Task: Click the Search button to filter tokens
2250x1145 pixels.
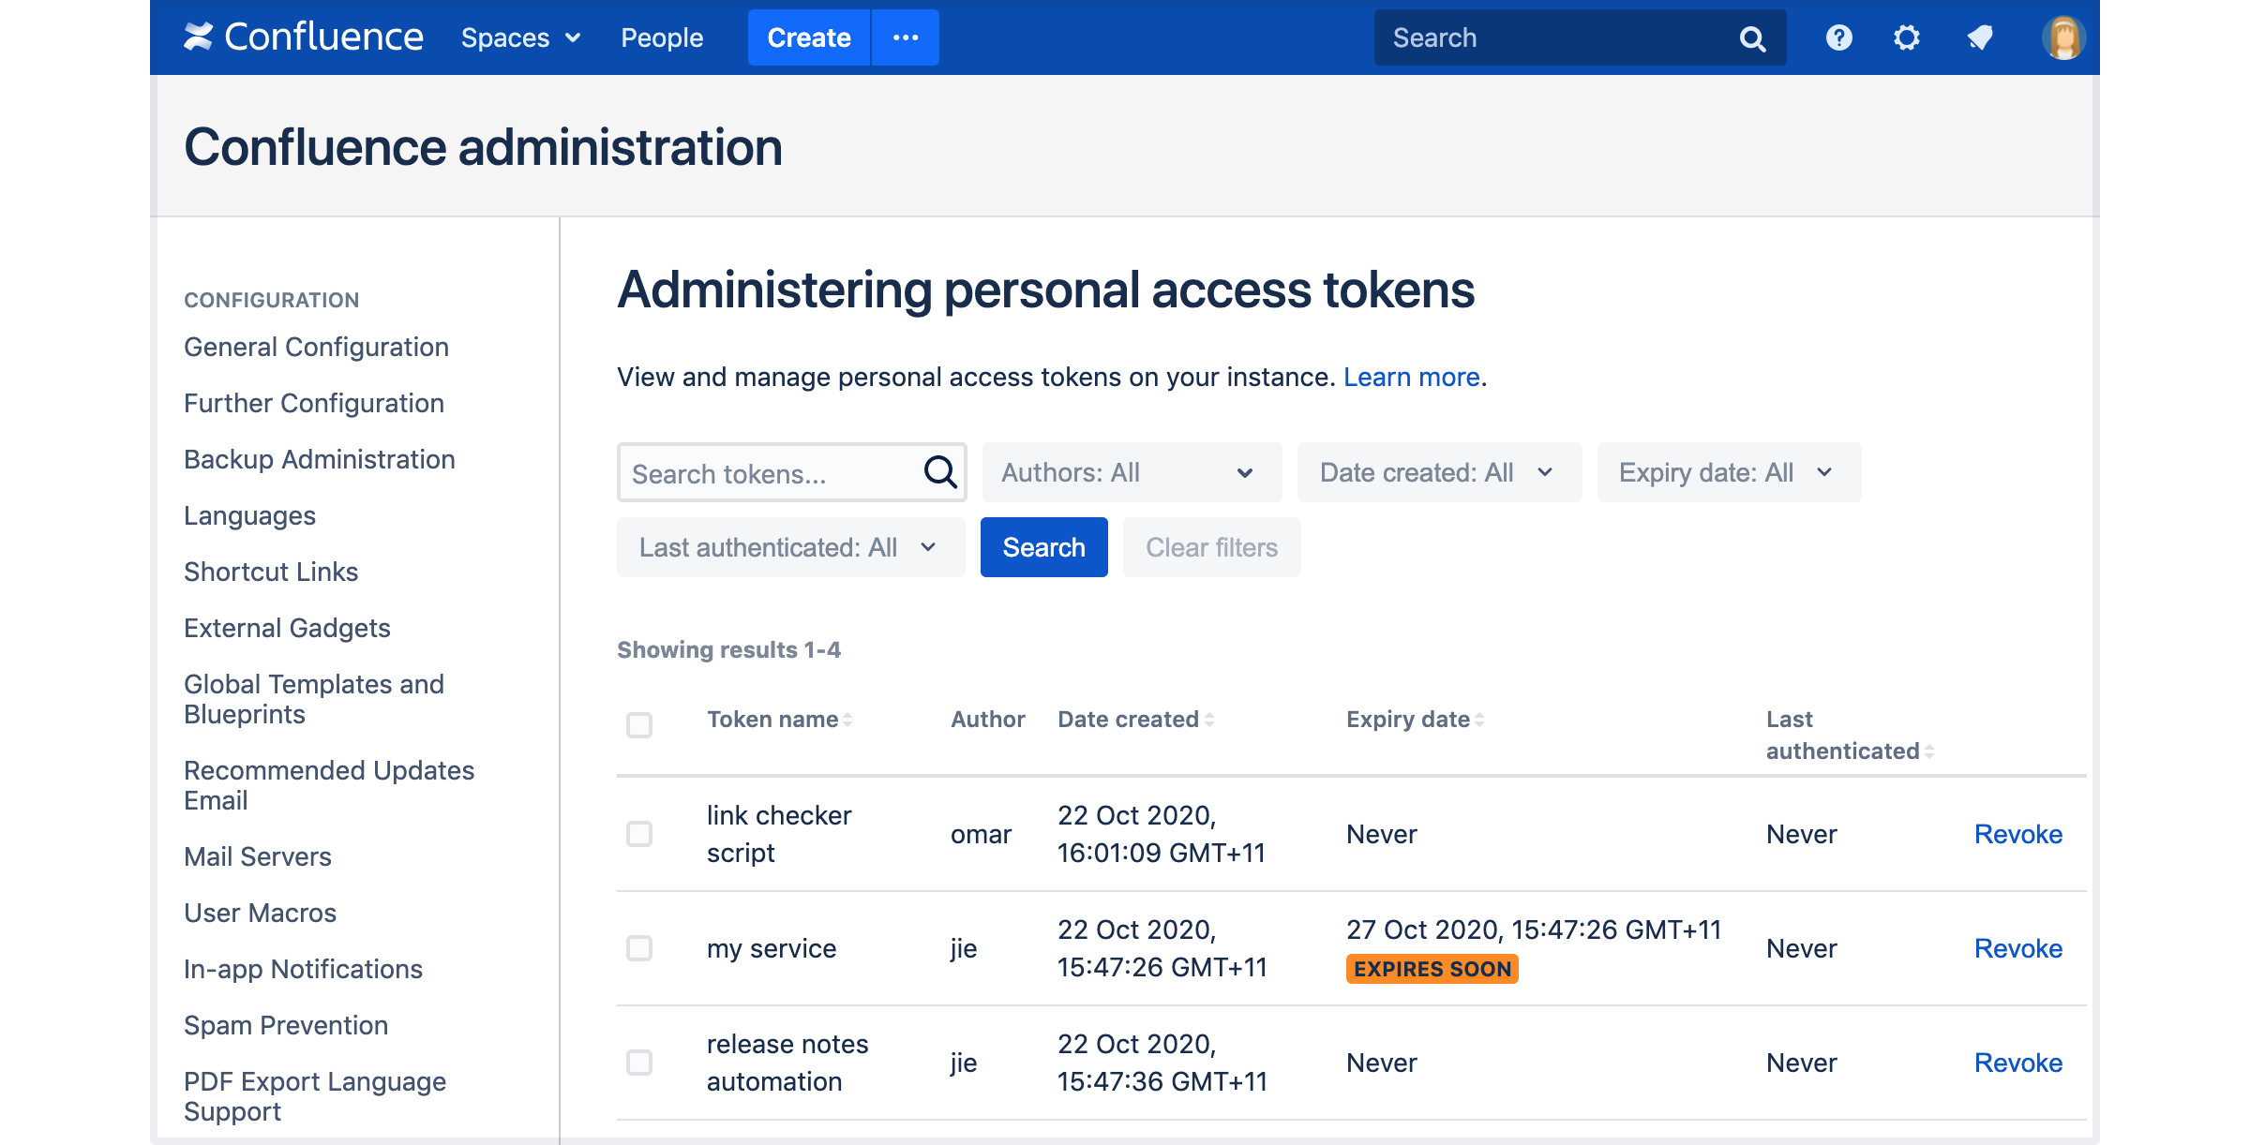Action: [x=1042, y=546]
